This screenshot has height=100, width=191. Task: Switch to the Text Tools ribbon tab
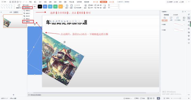tap(111, 2)
